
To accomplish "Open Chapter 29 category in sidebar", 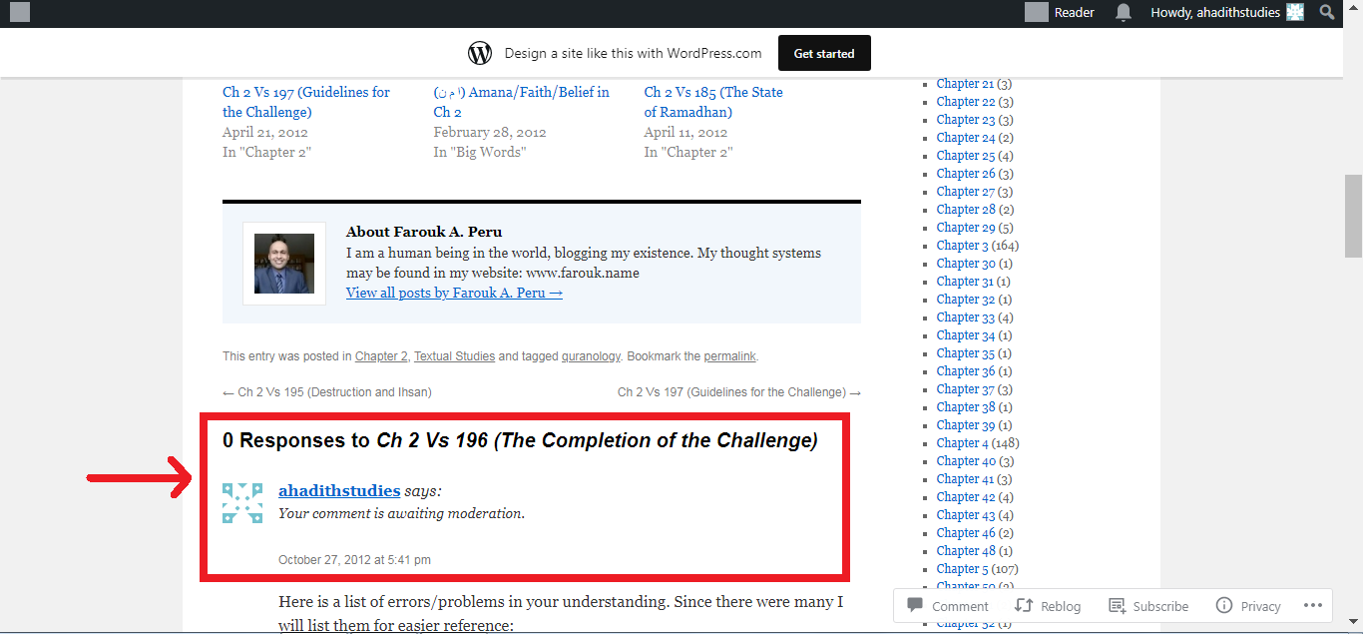I will tap(965, 228).
